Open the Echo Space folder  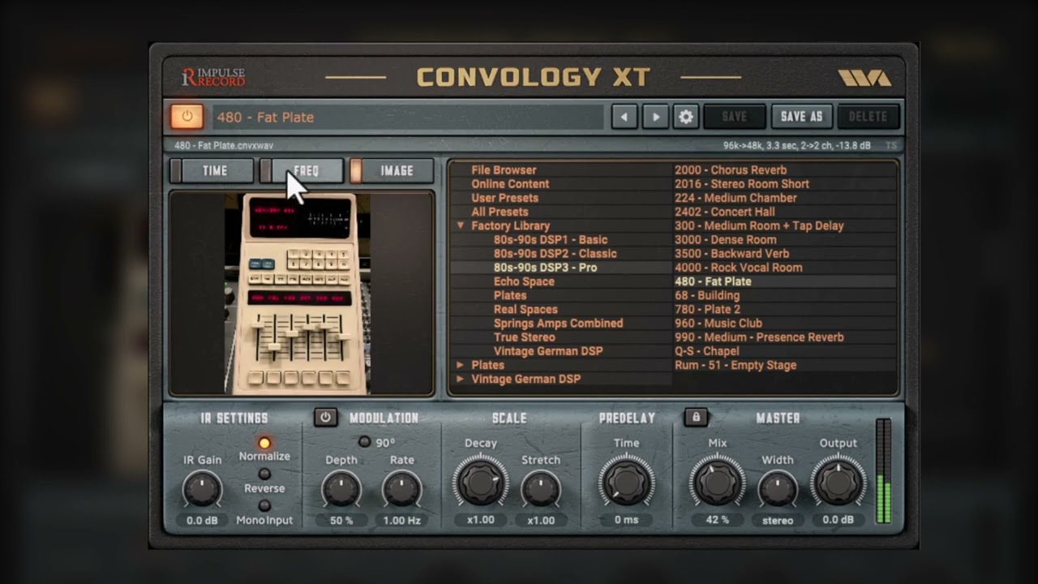click(524, 281)
